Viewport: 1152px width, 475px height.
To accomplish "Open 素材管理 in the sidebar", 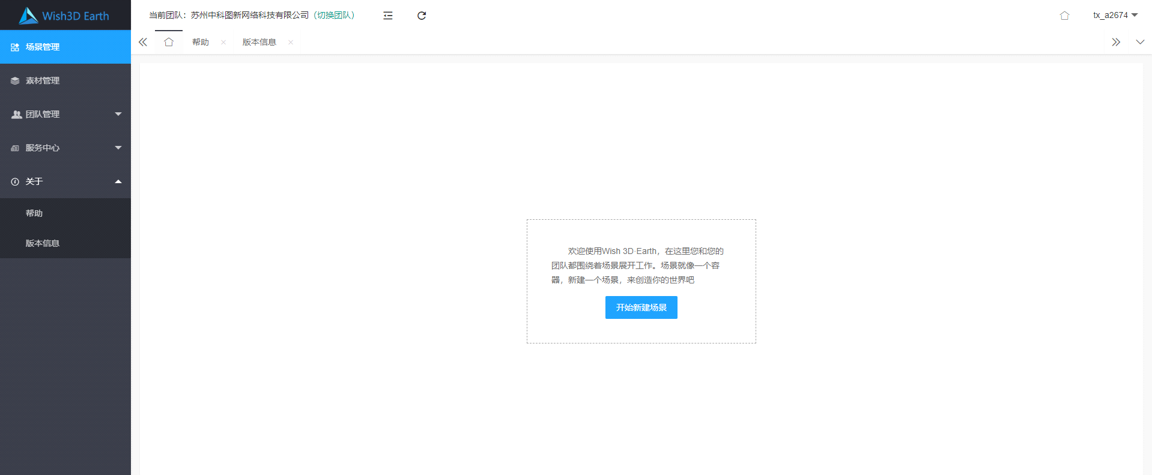I will [x=42, y=80].
